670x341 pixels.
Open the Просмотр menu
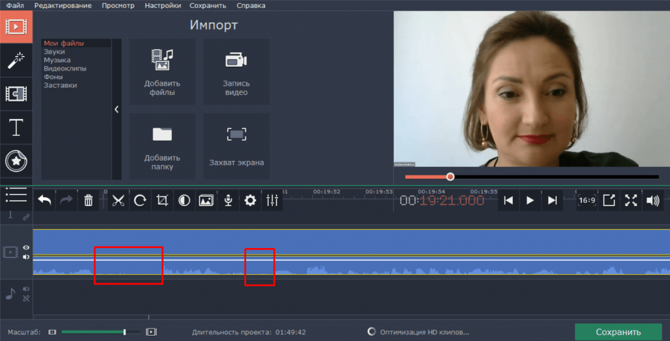(118, 5)
